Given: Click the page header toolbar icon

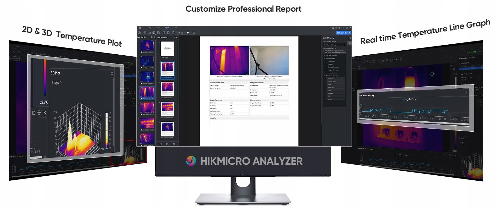Looking at the screenshot, I should point(164,33).
